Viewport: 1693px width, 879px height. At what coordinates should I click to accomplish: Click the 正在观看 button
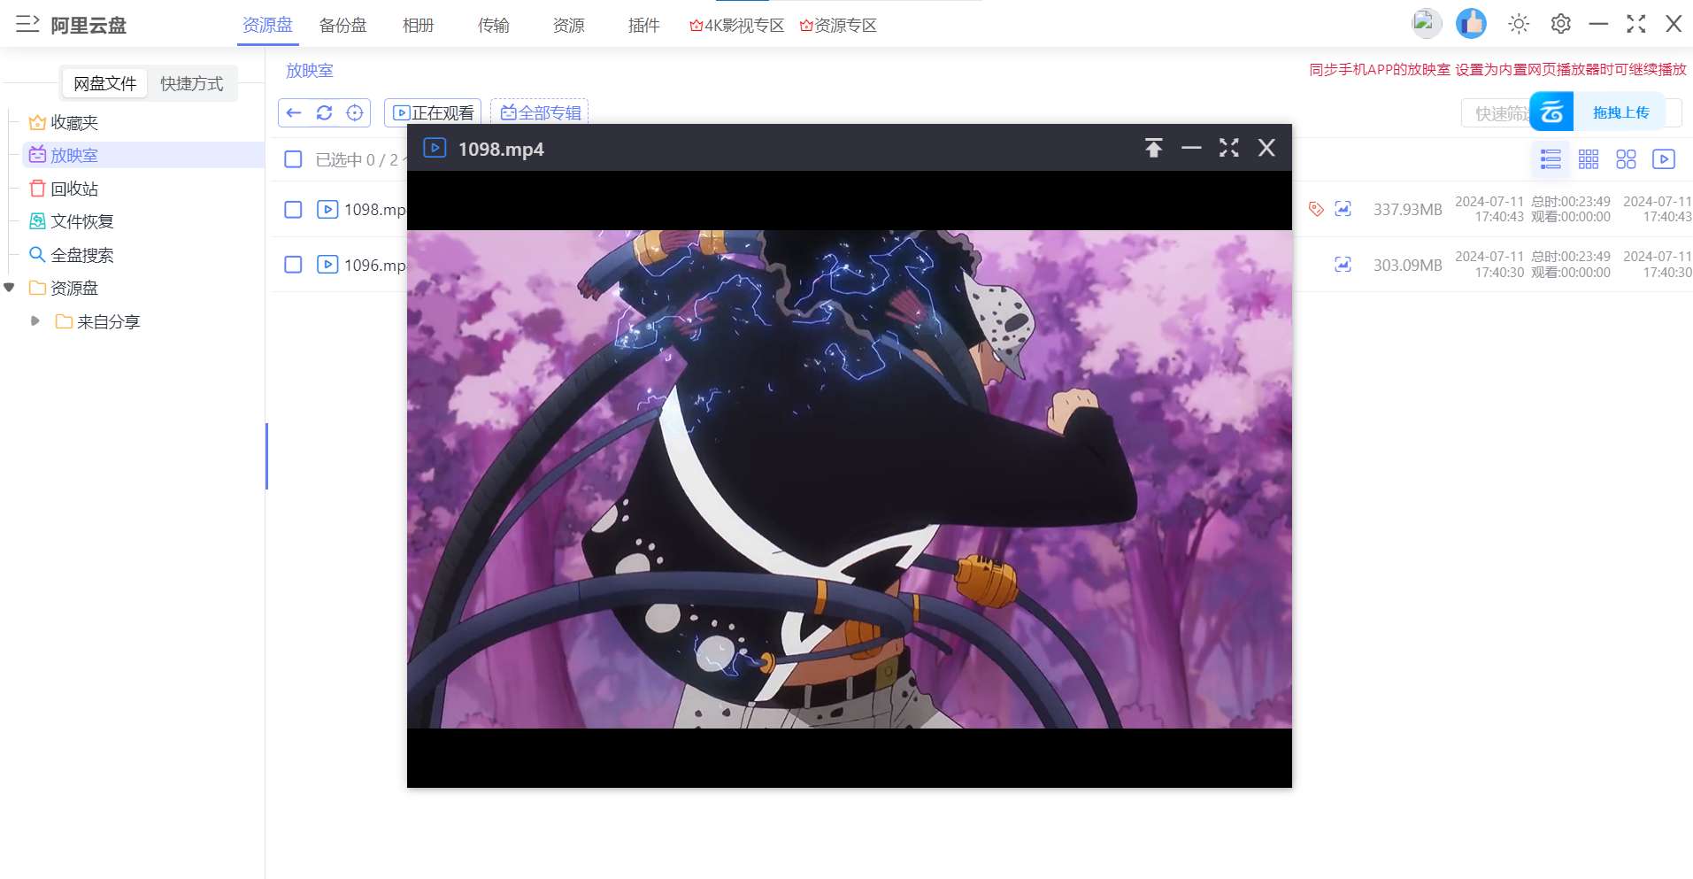pyautogui.click(x=433, y=112)
